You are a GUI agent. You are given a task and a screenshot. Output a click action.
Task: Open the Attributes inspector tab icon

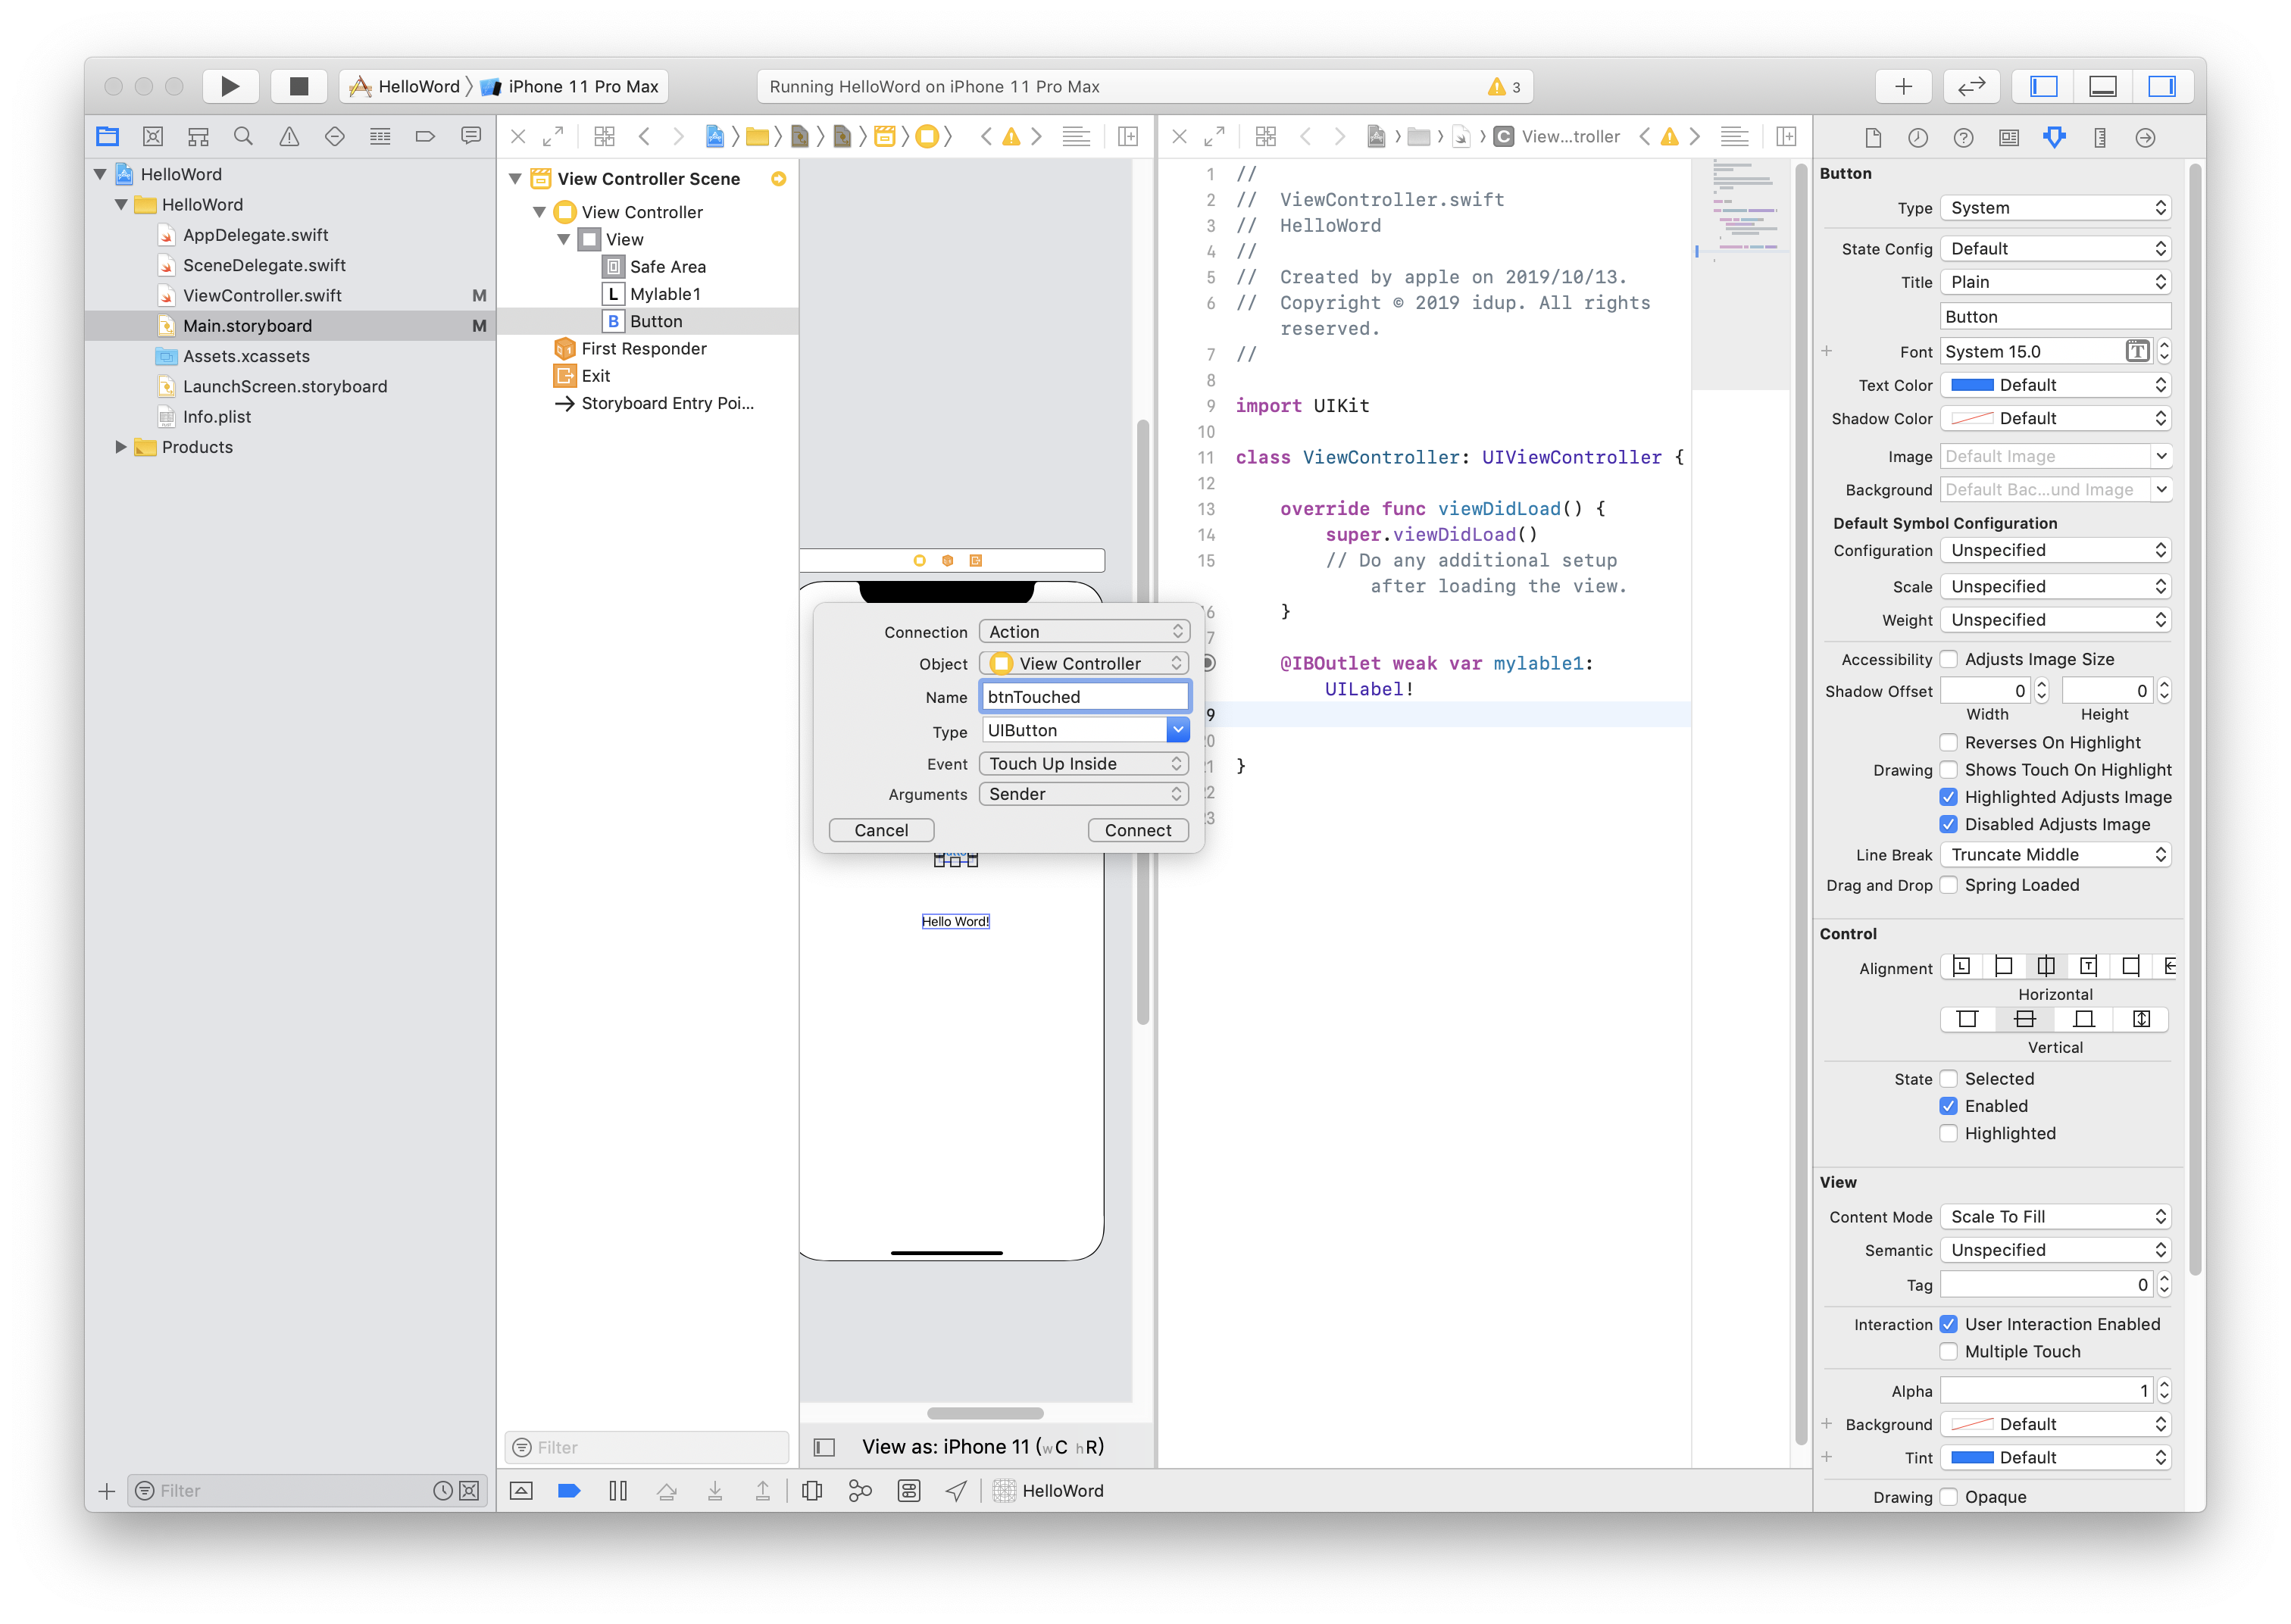[x=2054, y=137]
